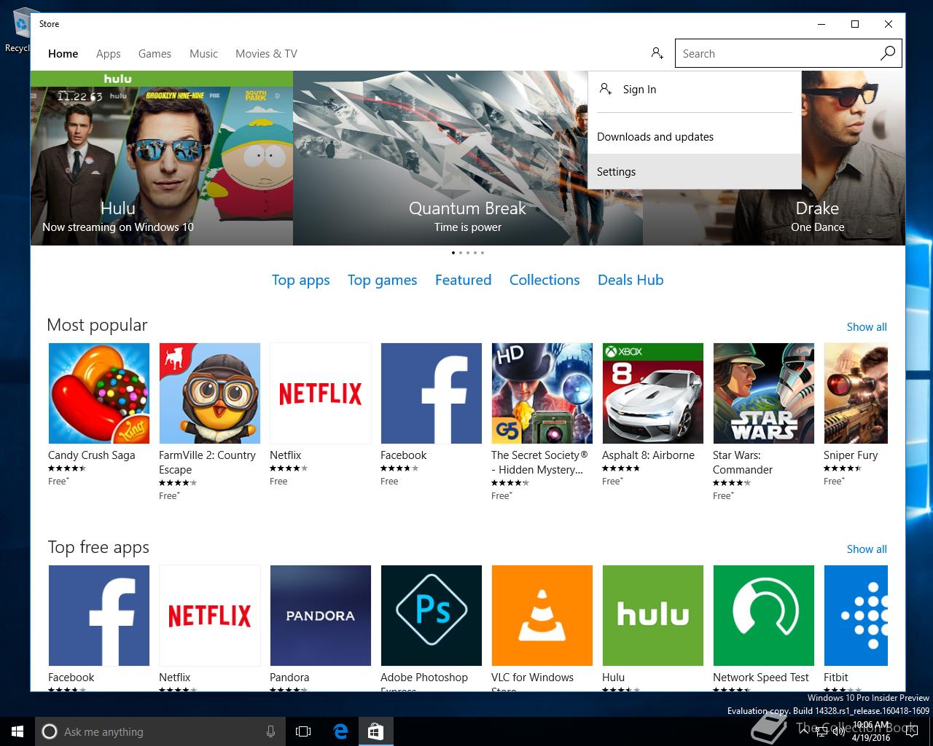
Task: Open the Top games link
Action: (x=382, y=280)
